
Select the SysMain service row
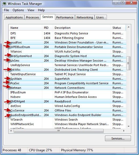point(67,79)
